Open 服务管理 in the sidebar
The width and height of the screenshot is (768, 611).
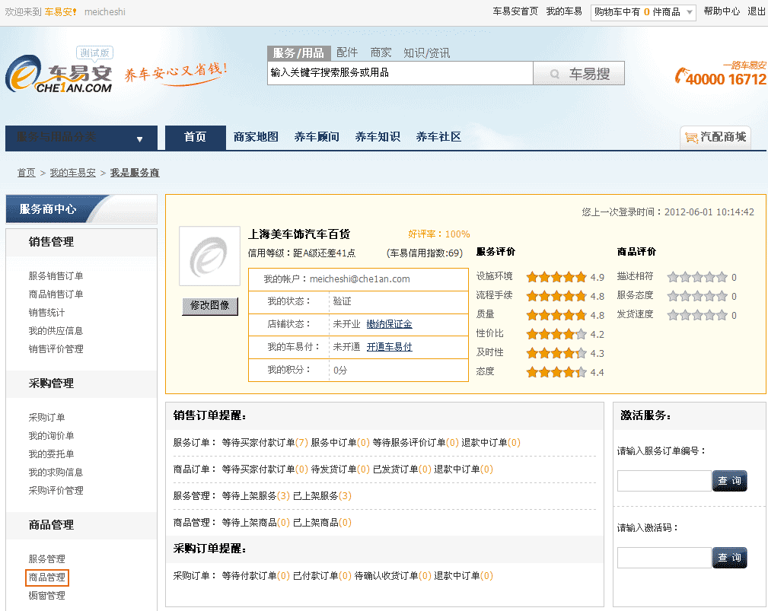(x=46, y=559)
